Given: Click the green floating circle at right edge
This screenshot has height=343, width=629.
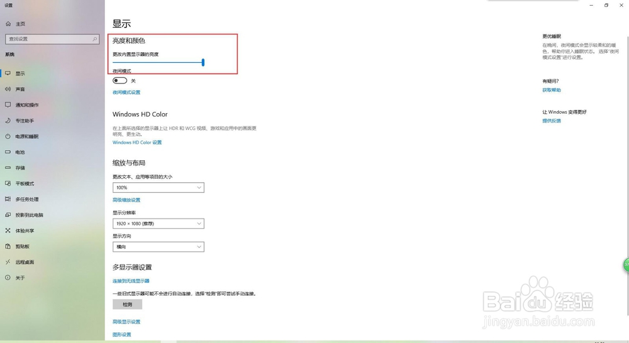Looking at the screenshot, I should 626,265.
